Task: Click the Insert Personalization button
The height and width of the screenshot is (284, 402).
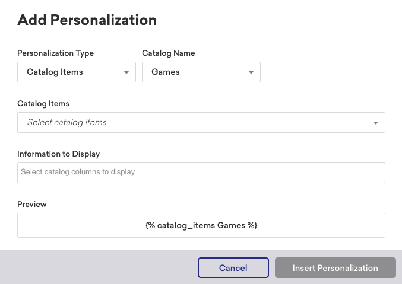Action: pyautogui.click(x=335, y=267)
